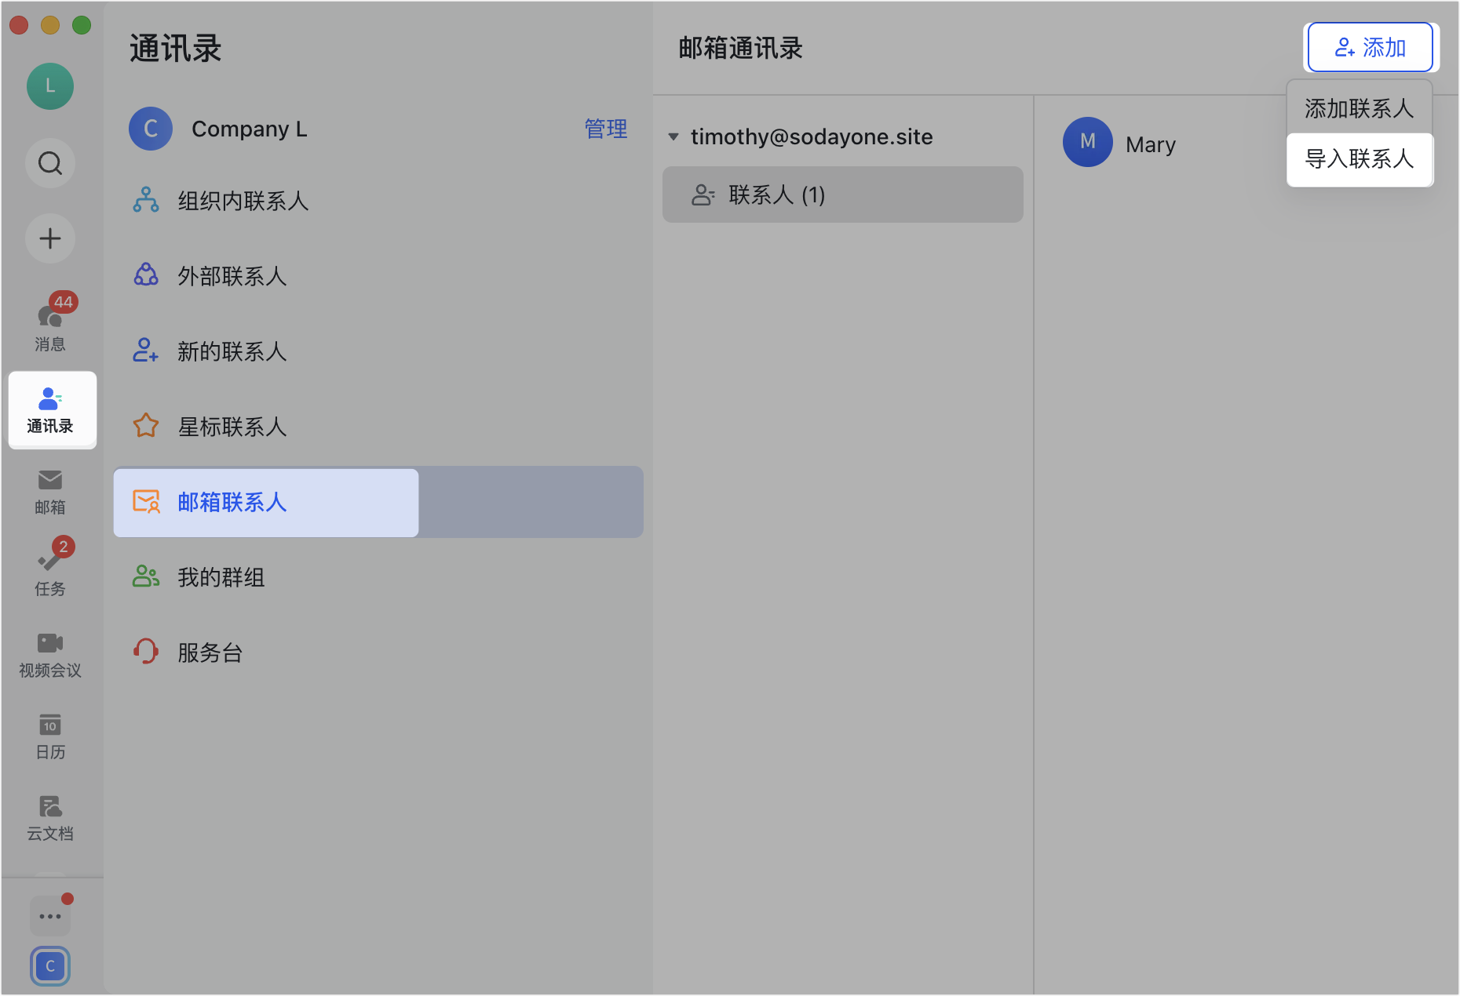
Task: Open 外部联系人 list
Action: click(x=378, y=275)
